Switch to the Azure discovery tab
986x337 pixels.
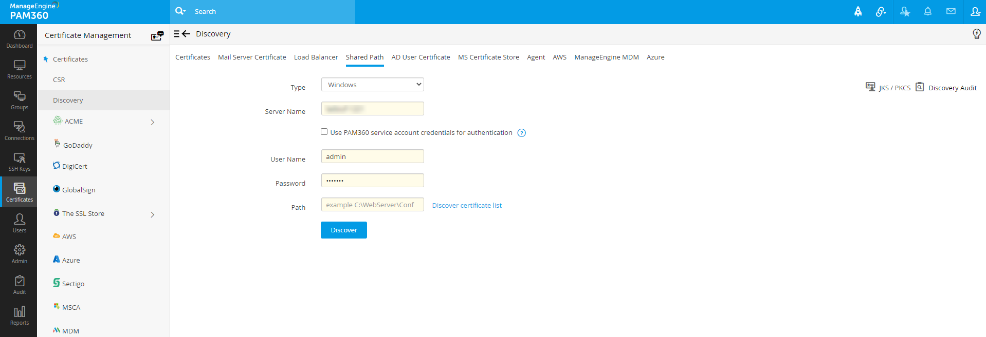[655, 57]
